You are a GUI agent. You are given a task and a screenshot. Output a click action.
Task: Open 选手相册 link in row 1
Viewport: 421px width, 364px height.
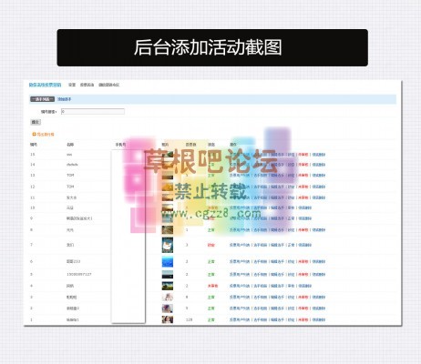point(261,319)
